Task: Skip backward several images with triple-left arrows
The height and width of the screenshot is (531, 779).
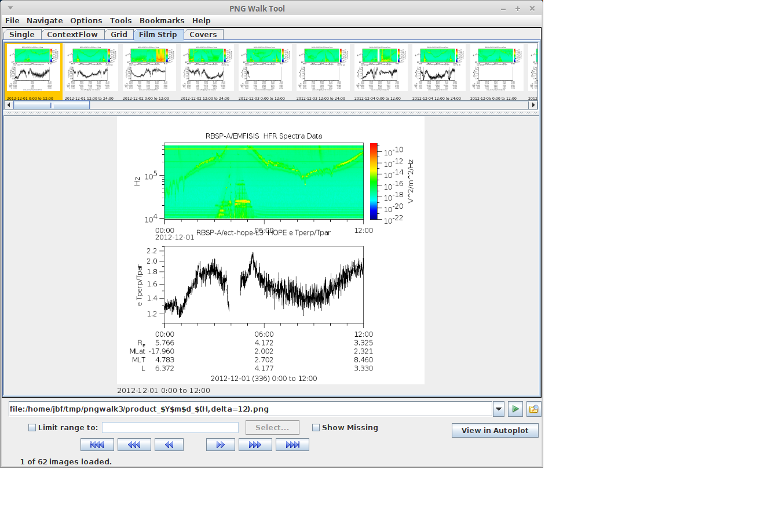Action: (x=134, y=445)
